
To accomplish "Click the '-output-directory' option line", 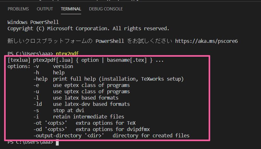I will pyautogui.click(x=111, y=136).
